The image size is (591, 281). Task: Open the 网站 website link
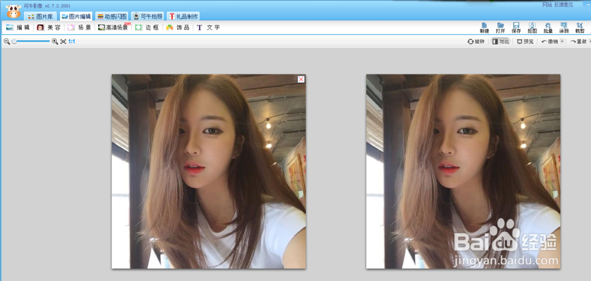pyautogui.click(x=547, y=5)
